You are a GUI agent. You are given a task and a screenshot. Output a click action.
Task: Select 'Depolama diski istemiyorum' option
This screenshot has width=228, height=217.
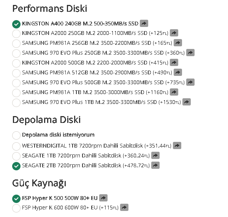(x=16, y=135)
